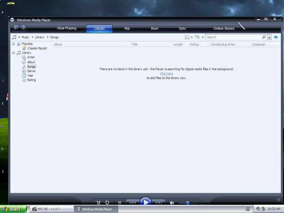Screen dimensions: 284x213
Task: Click the blue arrow list pane icon
Action: [276, 37]
